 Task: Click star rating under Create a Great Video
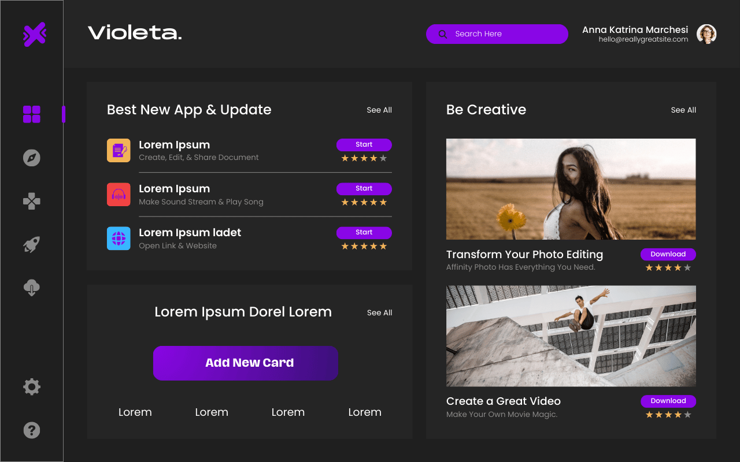tap(668, 415)
